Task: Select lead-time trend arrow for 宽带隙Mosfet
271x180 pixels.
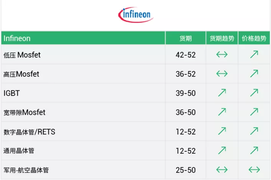Action: [222, 112]
